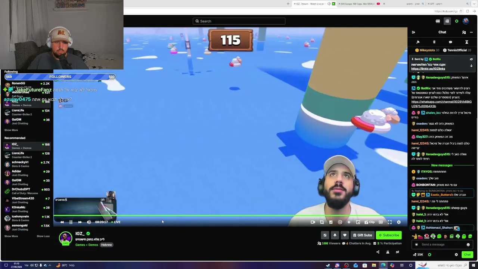Open a new browser tab
The height and width of the screenshot is (269, 478).
pyautogui.click(x=288, y=4)
